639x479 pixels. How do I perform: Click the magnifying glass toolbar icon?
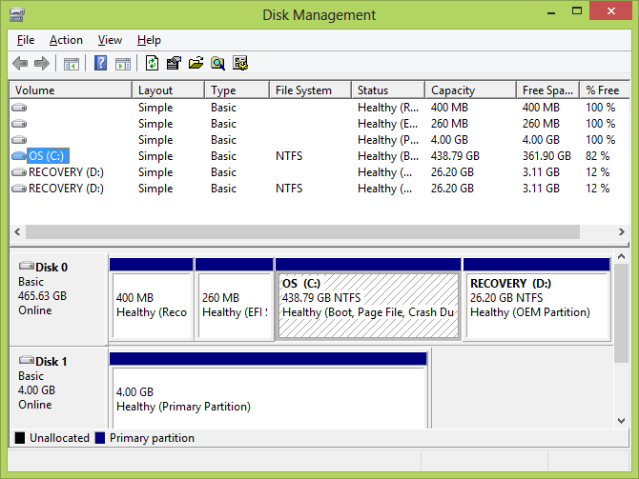pyautogui.click(x=218, y=64)
